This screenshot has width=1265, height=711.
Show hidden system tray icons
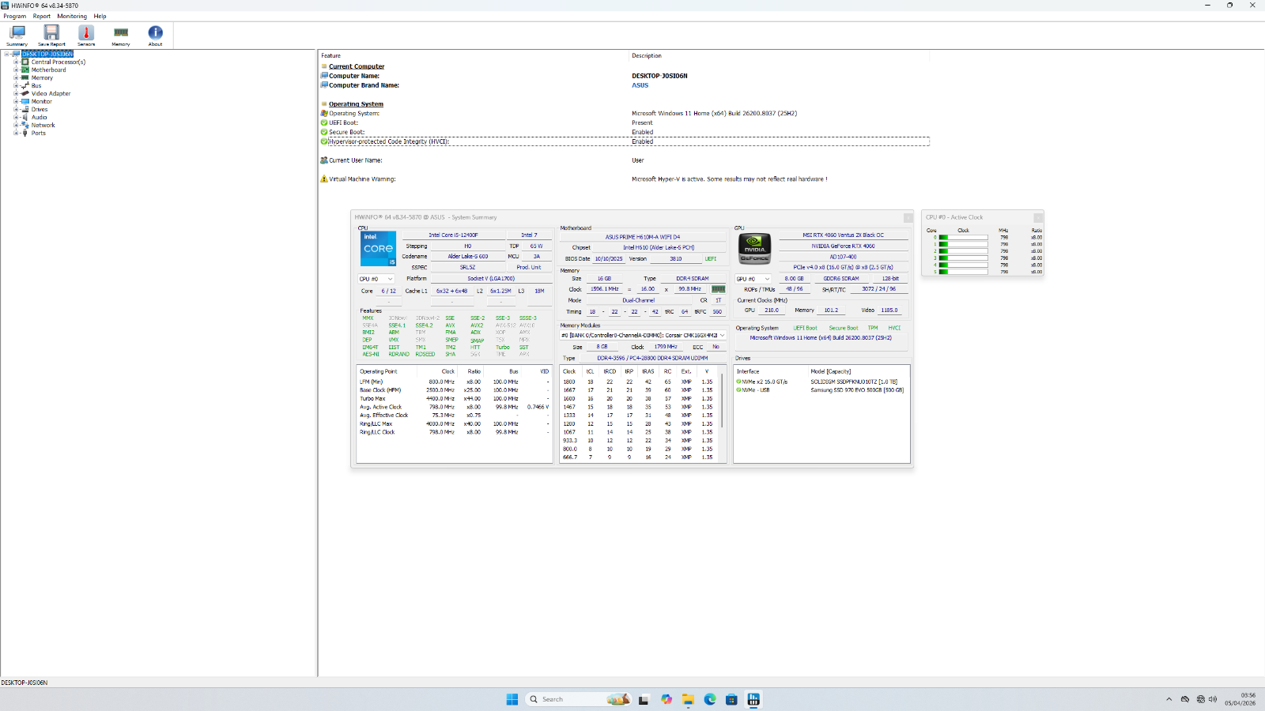(1169, 699)
